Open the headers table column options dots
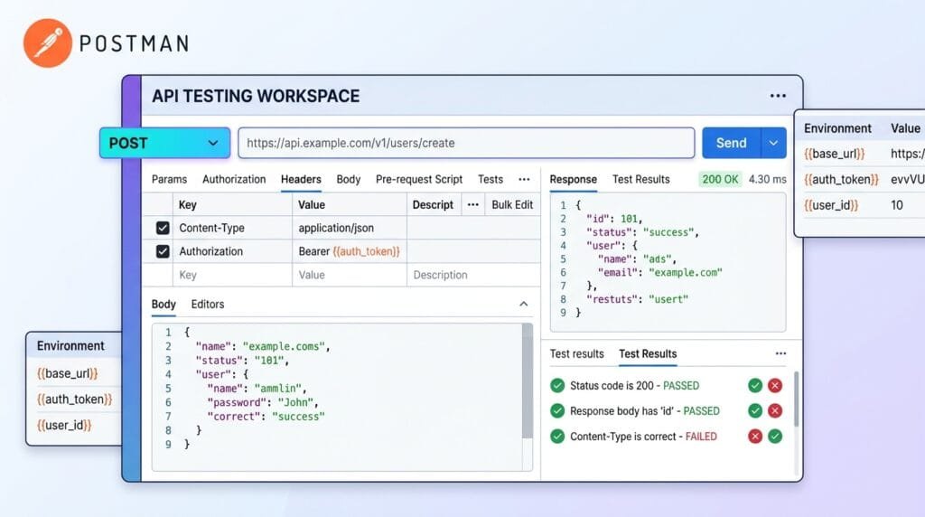The image size is (925, 517). pos(472,205)
